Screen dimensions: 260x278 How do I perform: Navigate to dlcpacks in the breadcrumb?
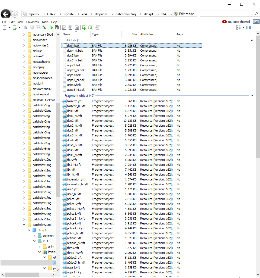pos(101,14)
